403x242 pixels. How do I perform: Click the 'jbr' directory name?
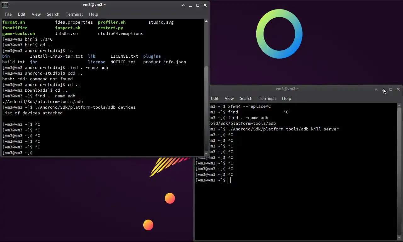pos(34,62)
